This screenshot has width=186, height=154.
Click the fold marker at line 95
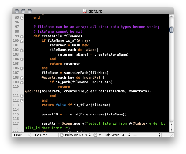point(21,18)
